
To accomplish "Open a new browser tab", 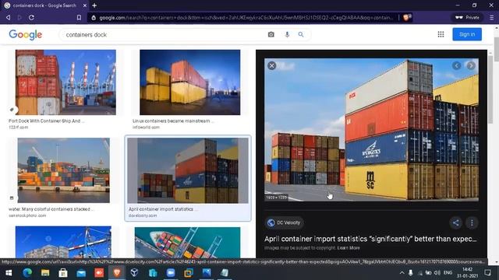I will (94, 5).
